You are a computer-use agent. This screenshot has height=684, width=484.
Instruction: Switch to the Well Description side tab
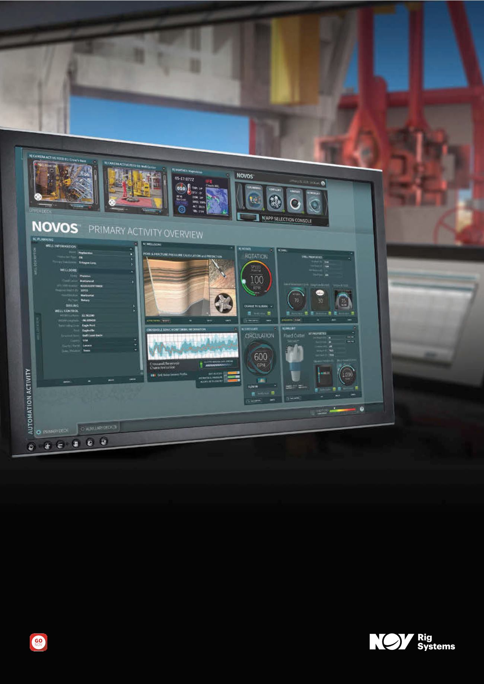[36, 261]
